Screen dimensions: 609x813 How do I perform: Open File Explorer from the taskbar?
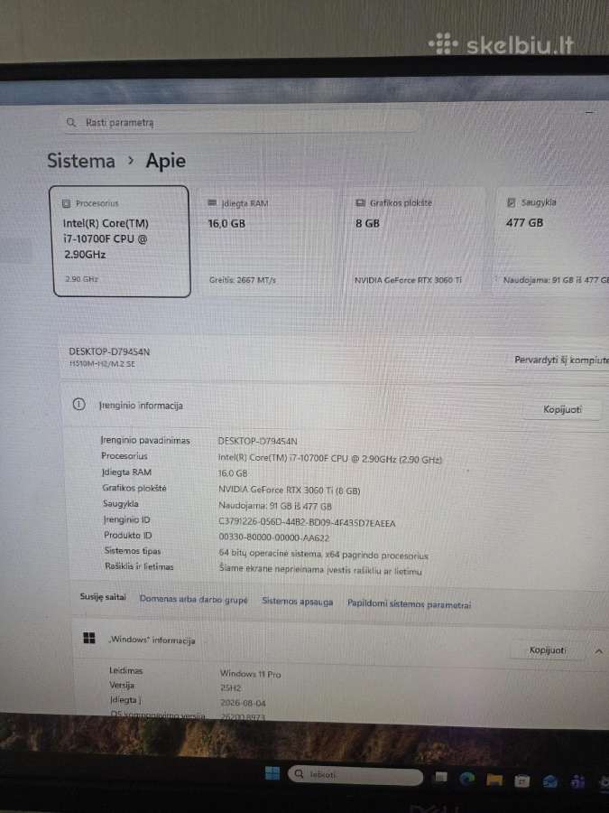point(494,780)
